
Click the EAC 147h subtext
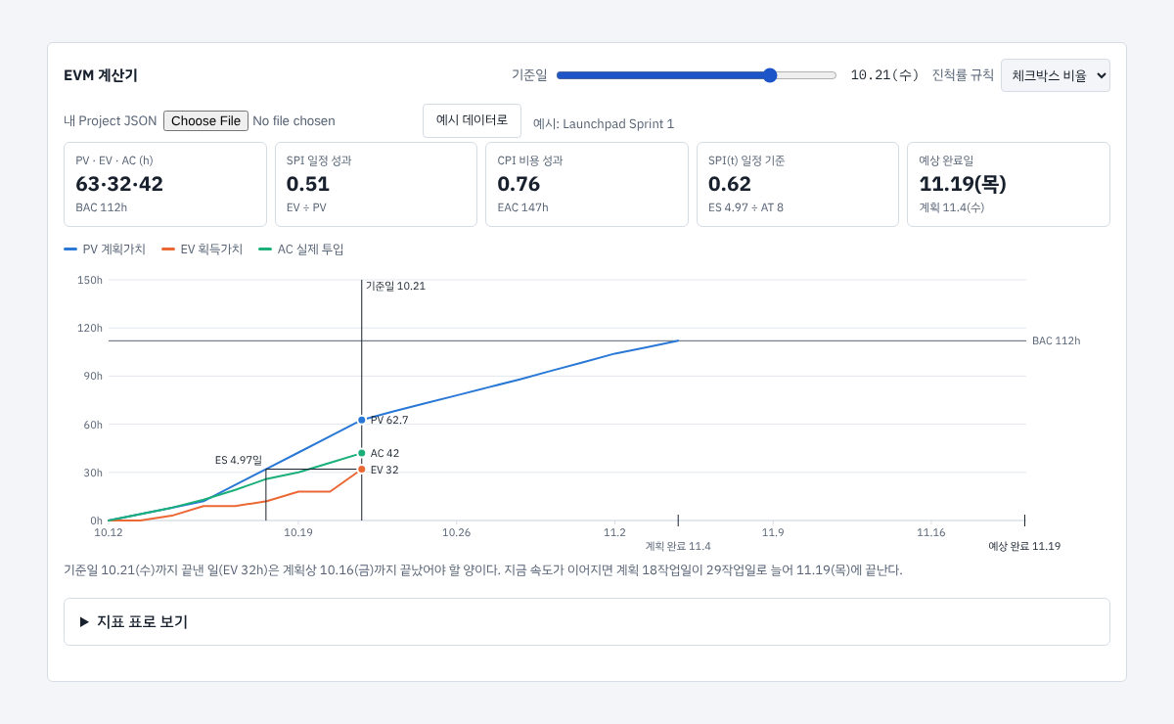[x=522, y=207]
